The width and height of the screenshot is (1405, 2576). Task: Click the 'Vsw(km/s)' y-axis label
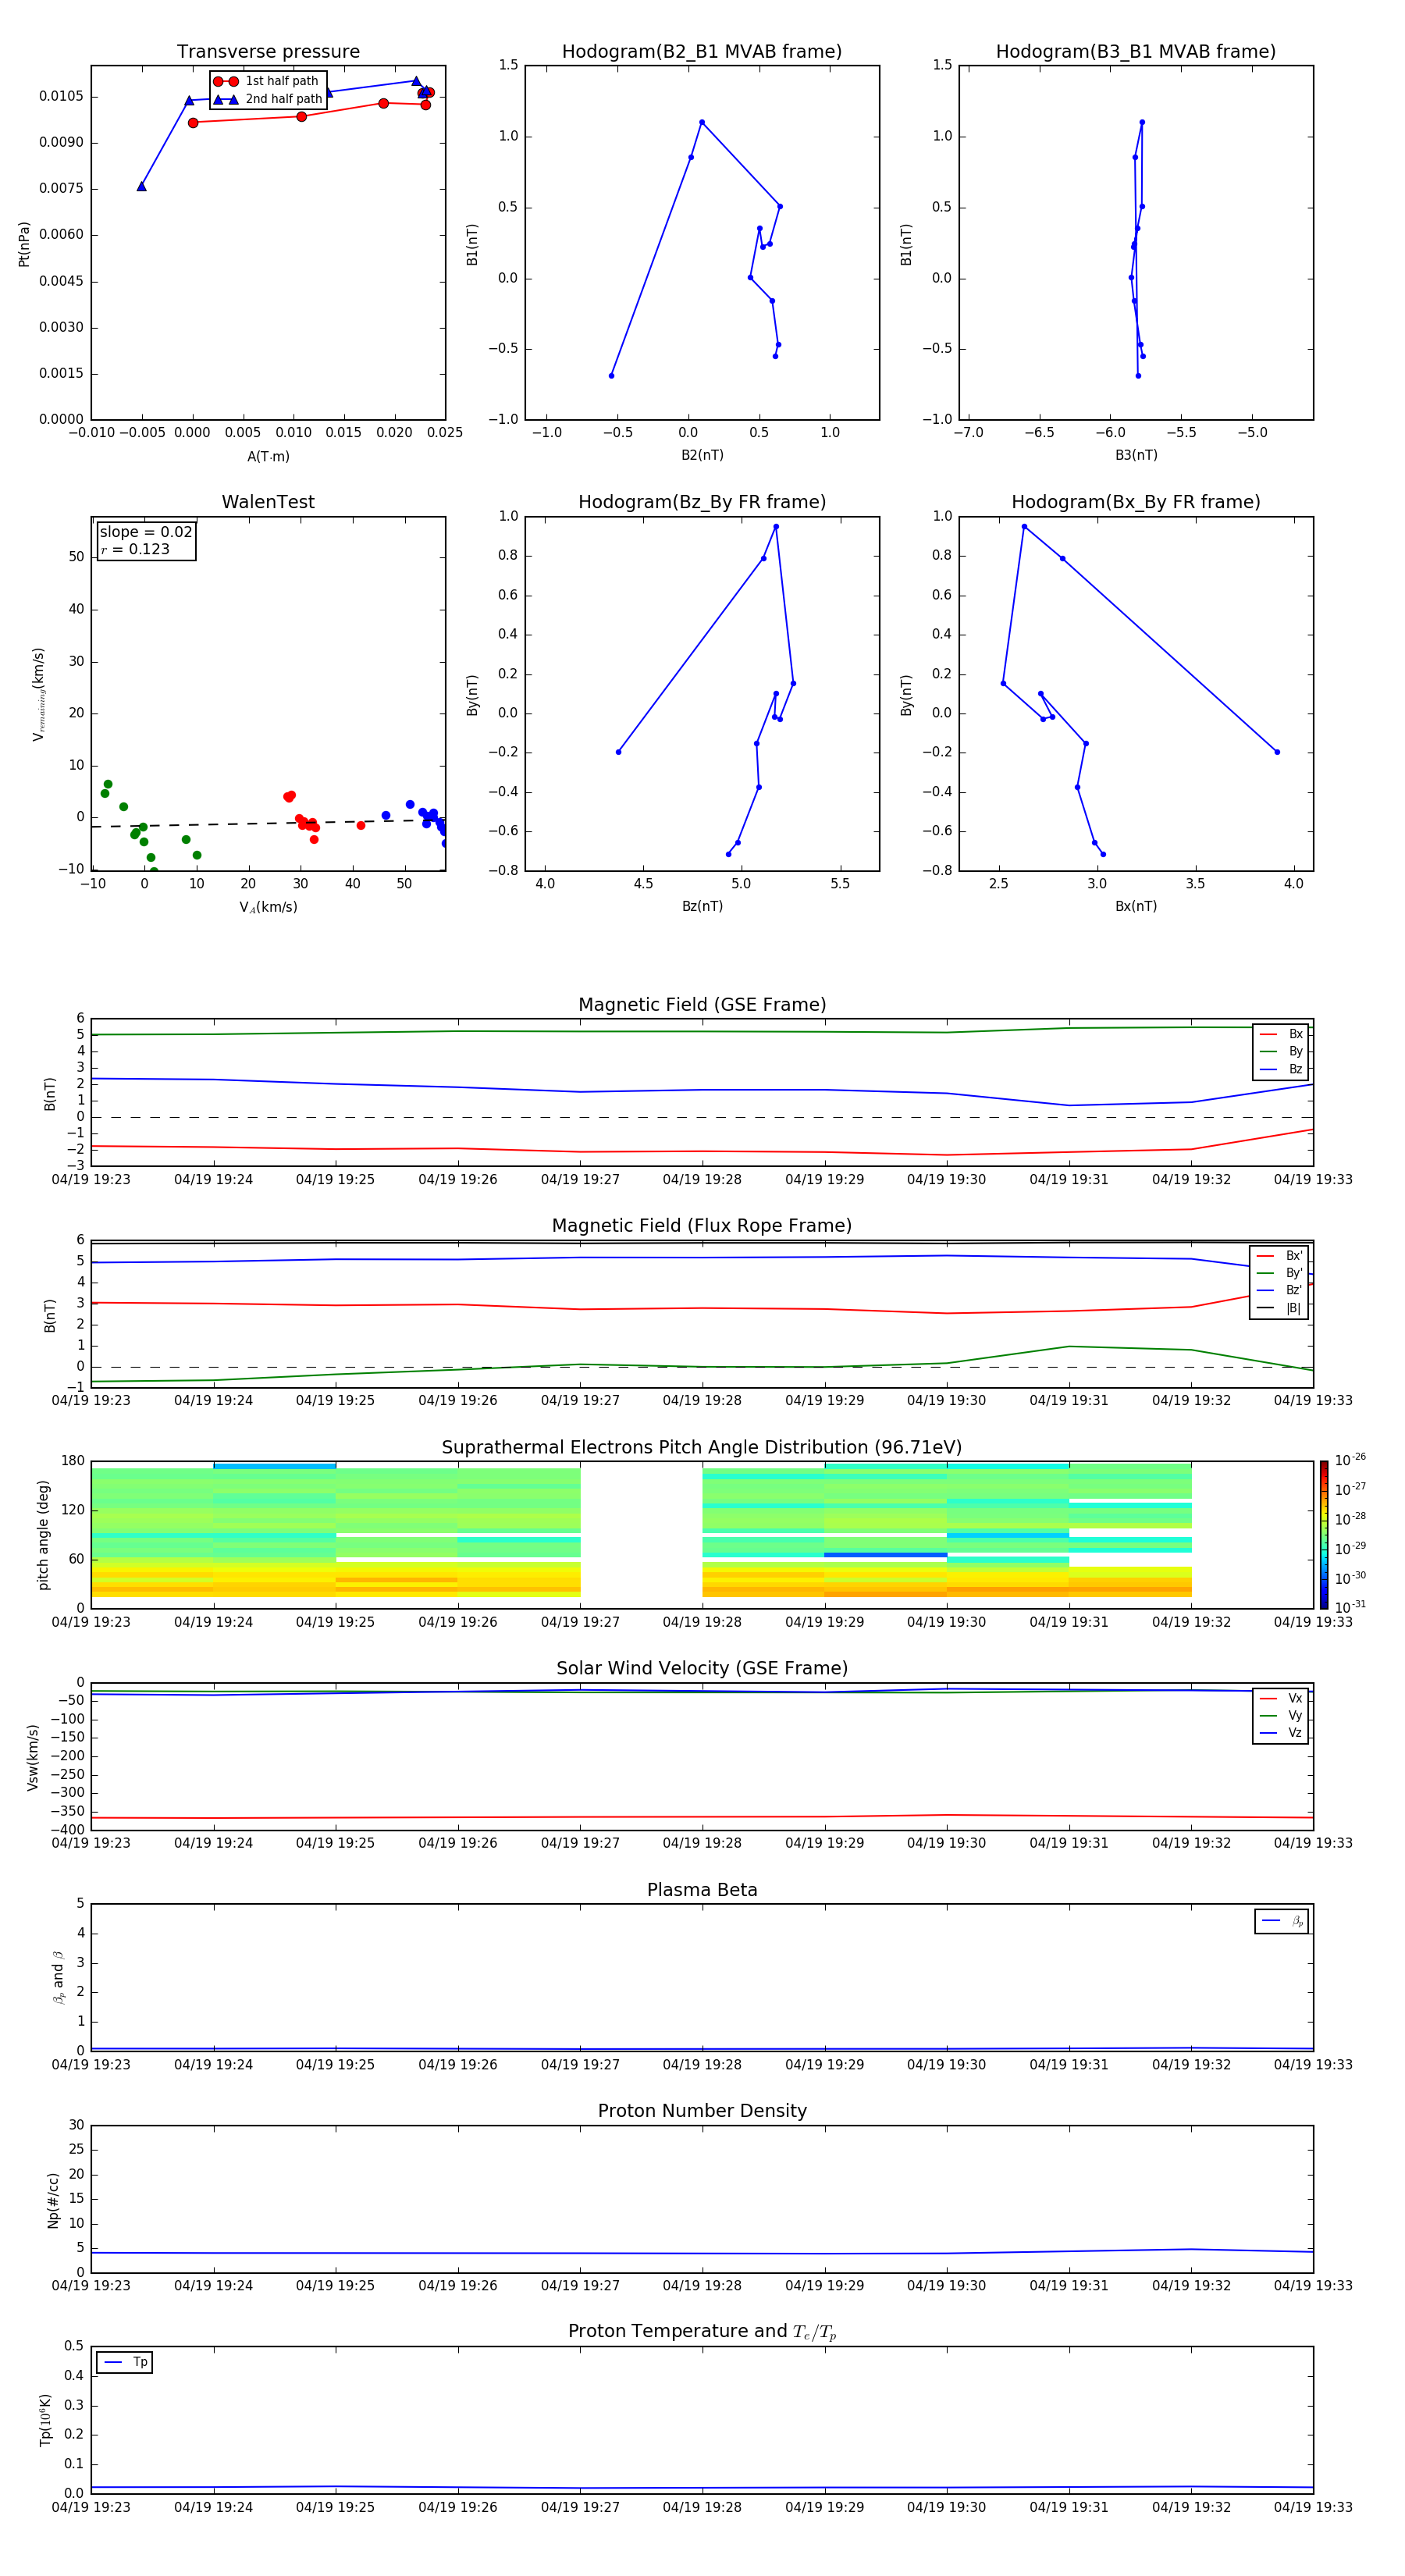tap(32, 1757)
